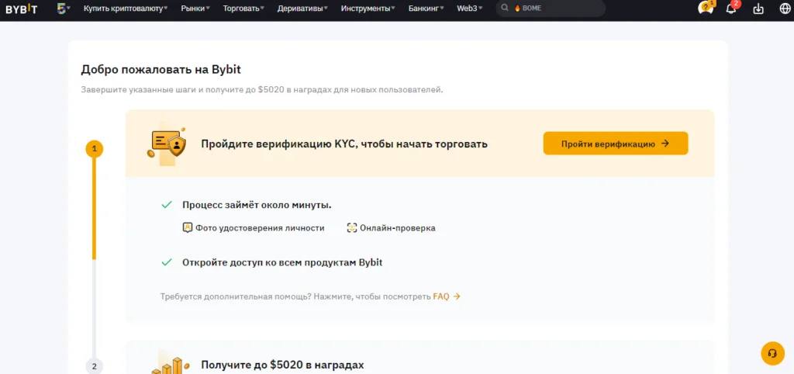794x374 pixels.
Task: Click the rewards coin stack icon
Action: (171, 364)
